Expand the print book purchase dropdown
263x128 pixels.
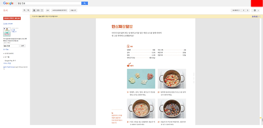(x=8, y=24)
